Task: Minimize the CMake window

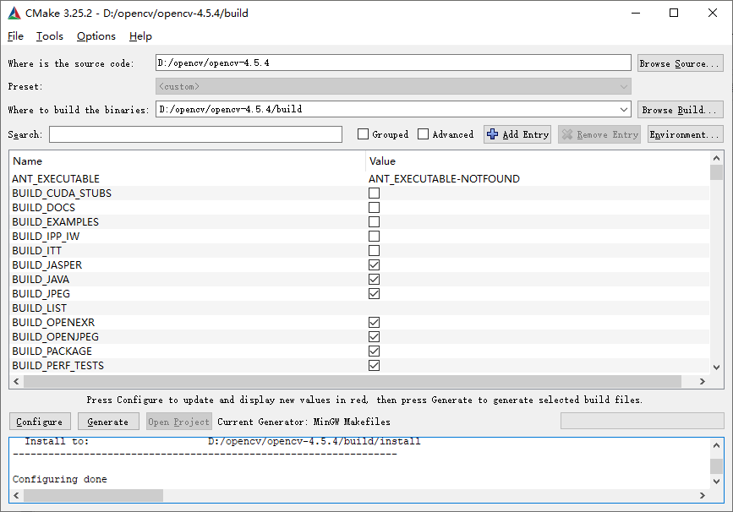Action: [x=636, y=13]
